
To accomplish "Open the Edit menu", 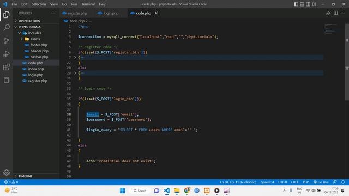I will (x=24, y=4).
